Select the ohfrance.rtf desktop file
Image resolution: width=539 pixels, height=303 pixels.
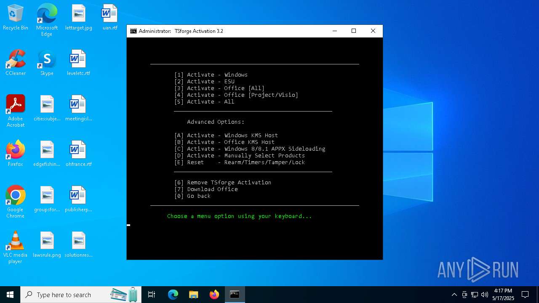click(x=78, y=154)
